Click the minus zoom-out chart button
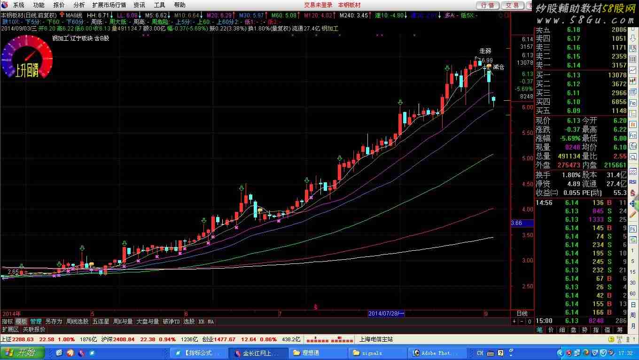The image size is (639, 360). (522, 322)
